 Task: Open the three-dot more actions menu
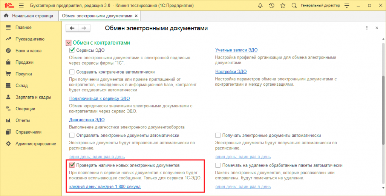367,28
